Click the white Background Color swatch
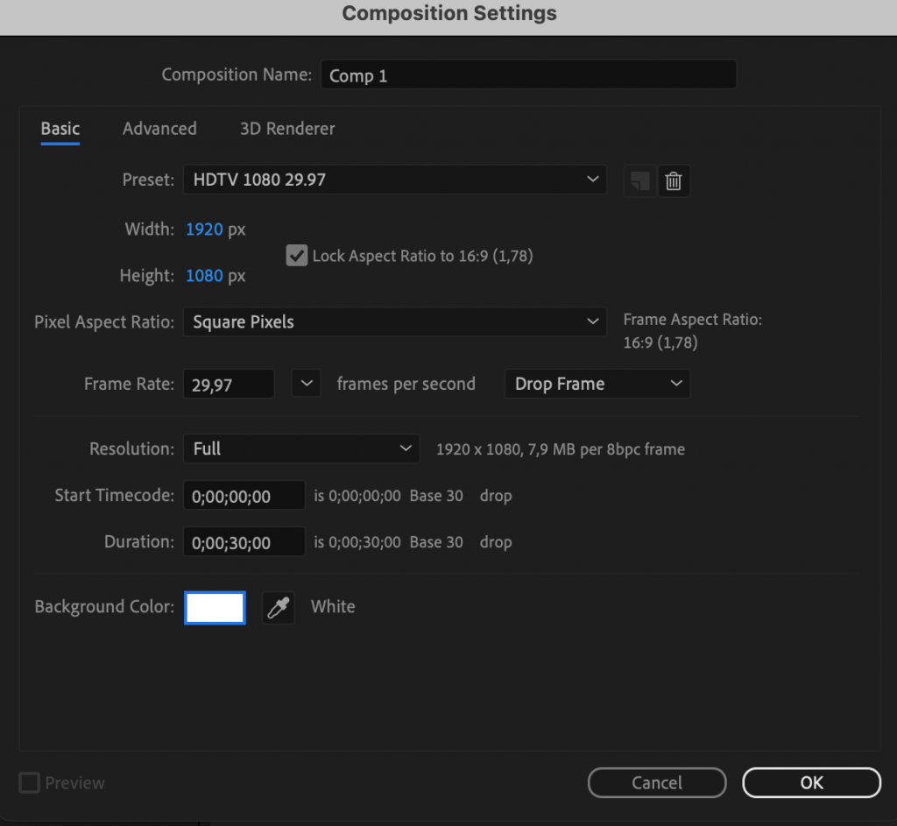Image resolution: width=897 pixels, height=826 pixels. pyautogui.click(x=215, y=607)
